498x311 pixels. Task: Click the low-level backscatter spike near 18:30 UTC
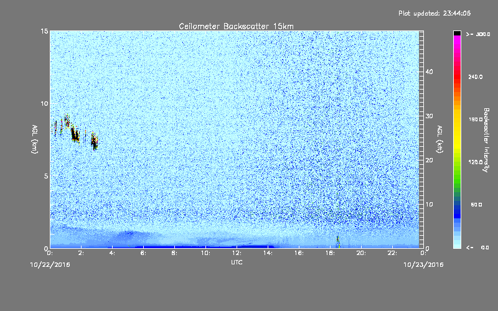(x=338, y=242)
